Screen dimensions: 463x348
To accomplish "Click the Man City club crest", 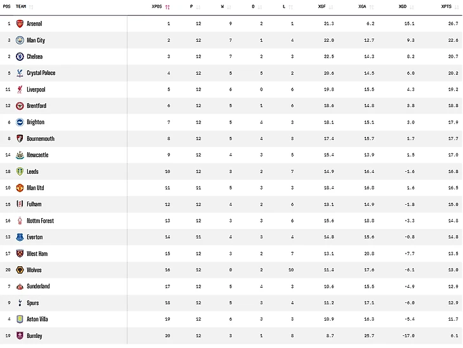I will 20,40.
